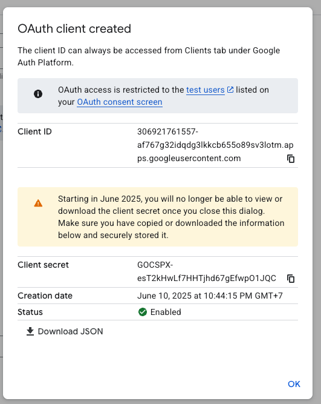Click the info icon in blue banner

pyautogui.click(x=38, y=94)
